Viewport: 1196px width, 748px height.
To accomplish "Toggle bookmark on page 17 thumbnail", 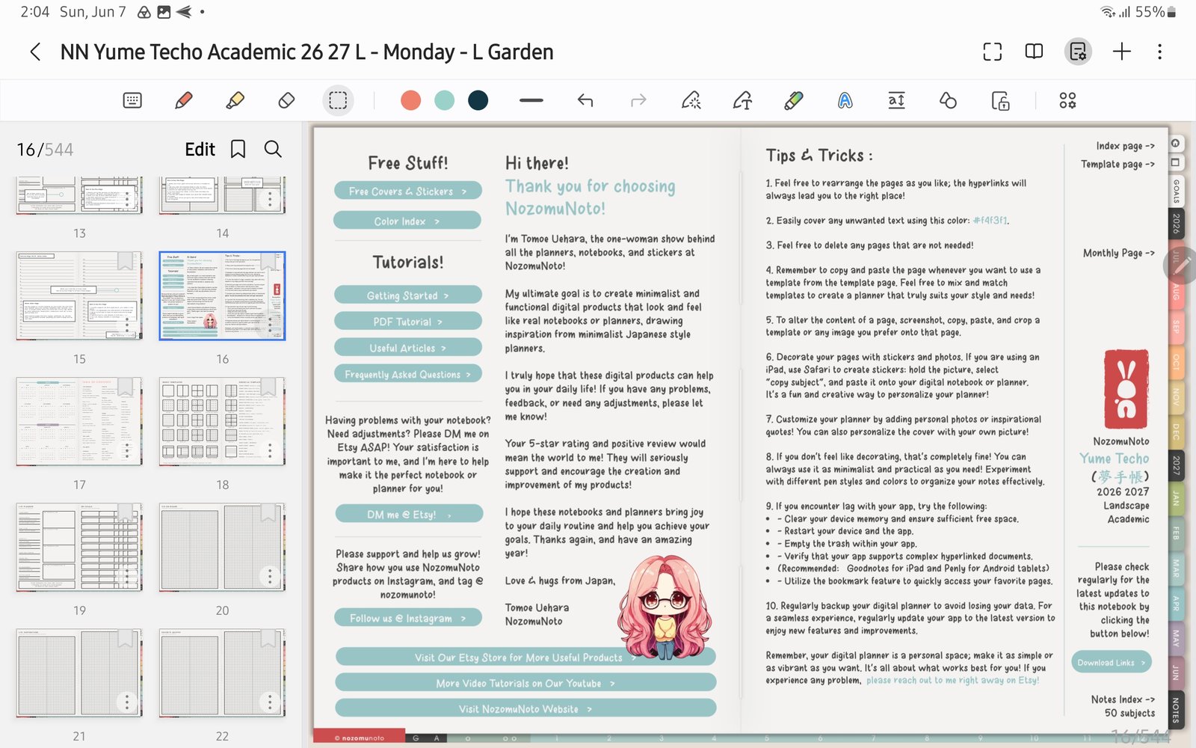I will 125,386.
